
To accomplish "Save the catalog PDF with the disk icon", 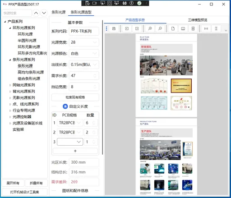I will 114,28.
